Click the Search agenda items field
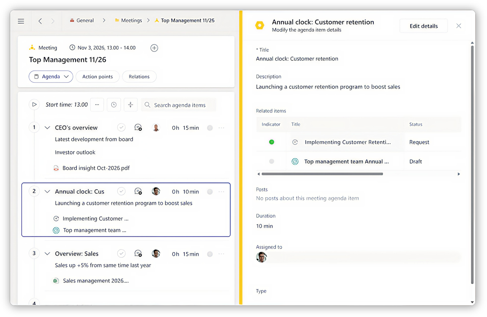 [180, 105]
